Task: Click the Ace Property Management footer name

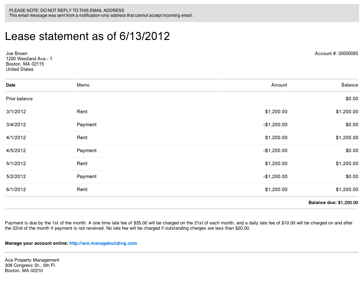Action: click(32, 260)
